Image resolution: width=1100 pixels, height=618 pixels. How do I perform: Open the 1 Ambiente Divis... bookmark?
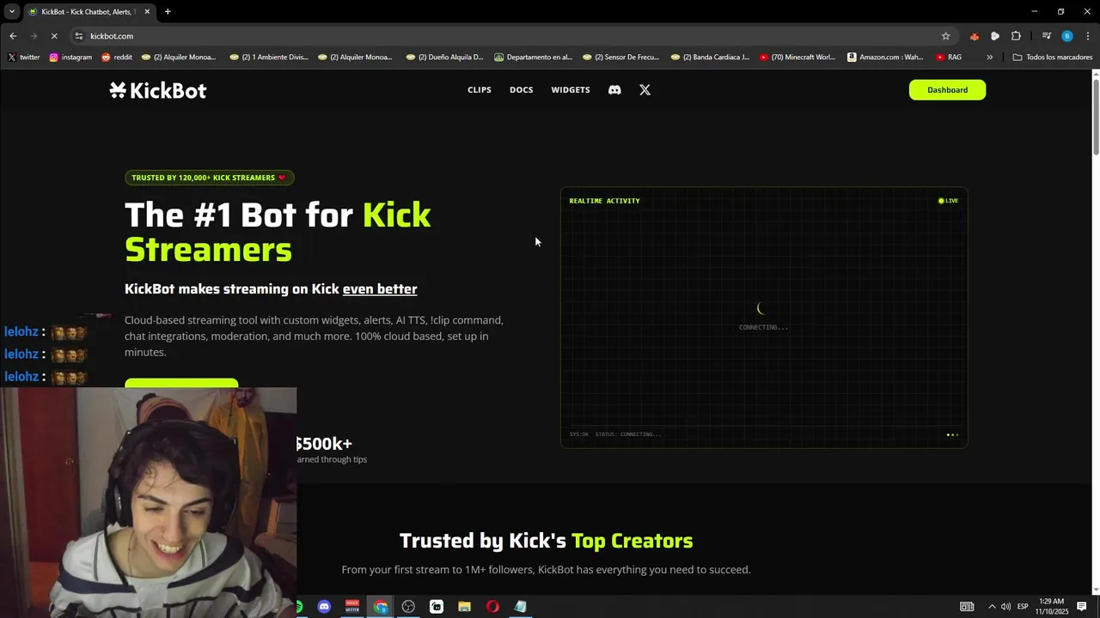tap(269, 58)
